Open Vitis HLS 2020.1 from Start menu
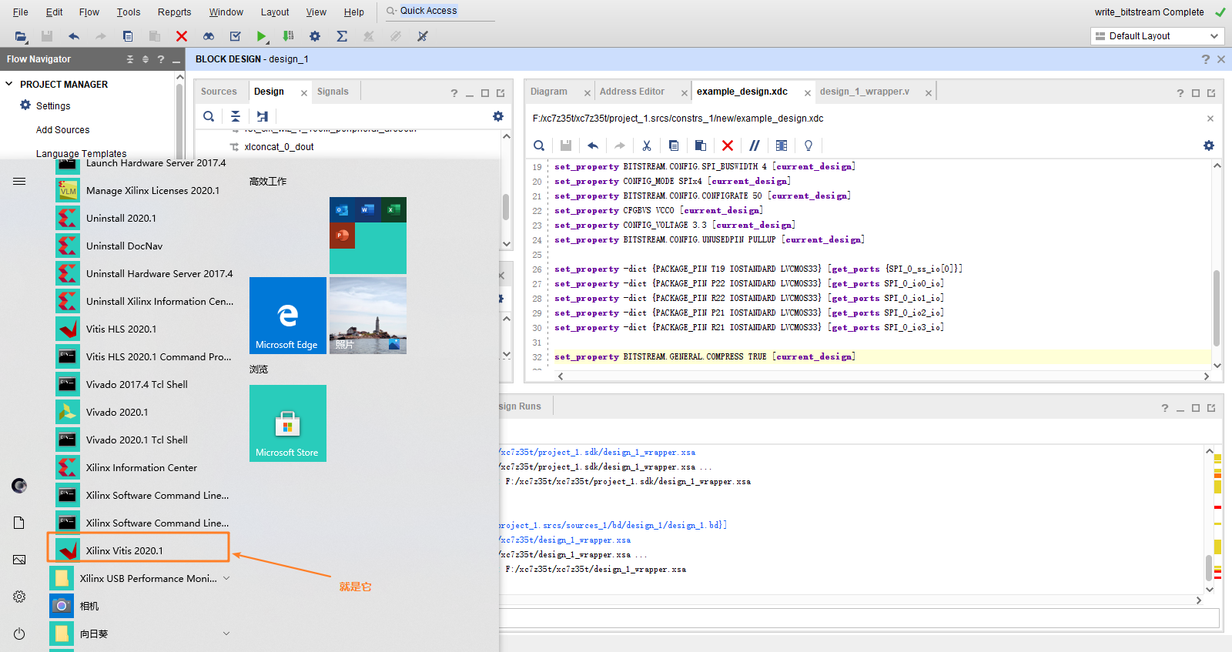Viewport: 1232px width, 652px height. [x=121, y=329]
